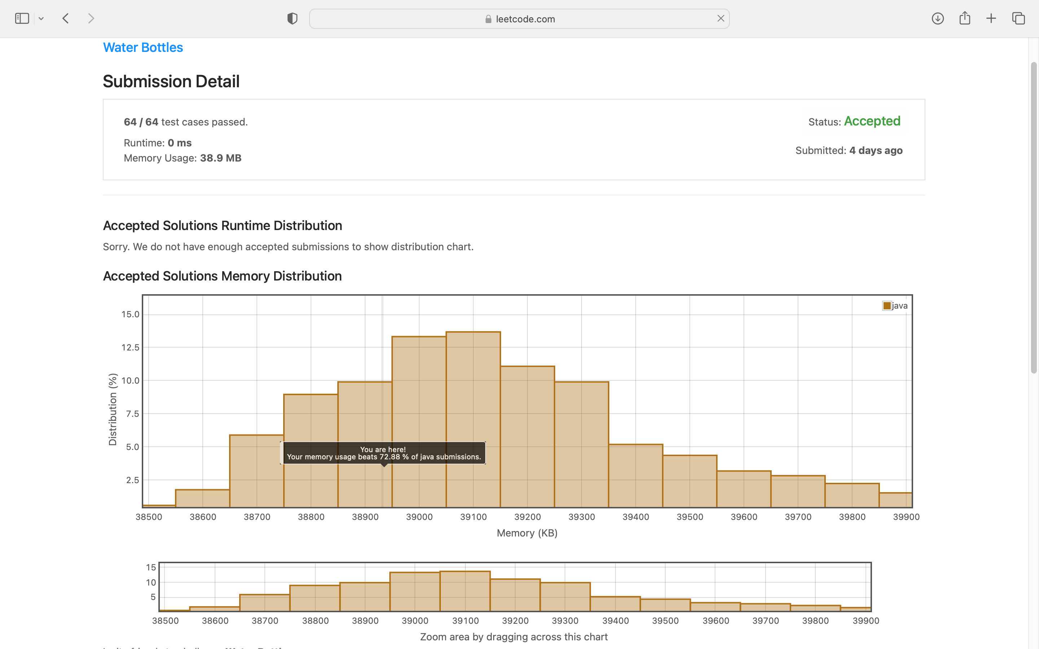Toggle the Safari sidebar icon
This screenshot has width=1039, height=649.
point(22,18)
